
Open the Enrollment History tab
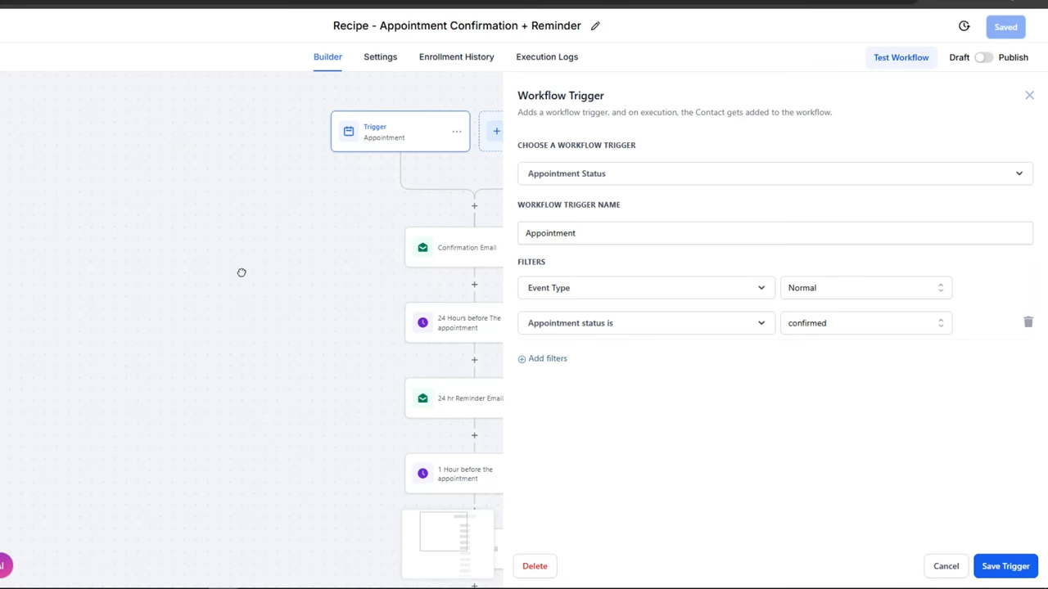[x=456, y=57]
